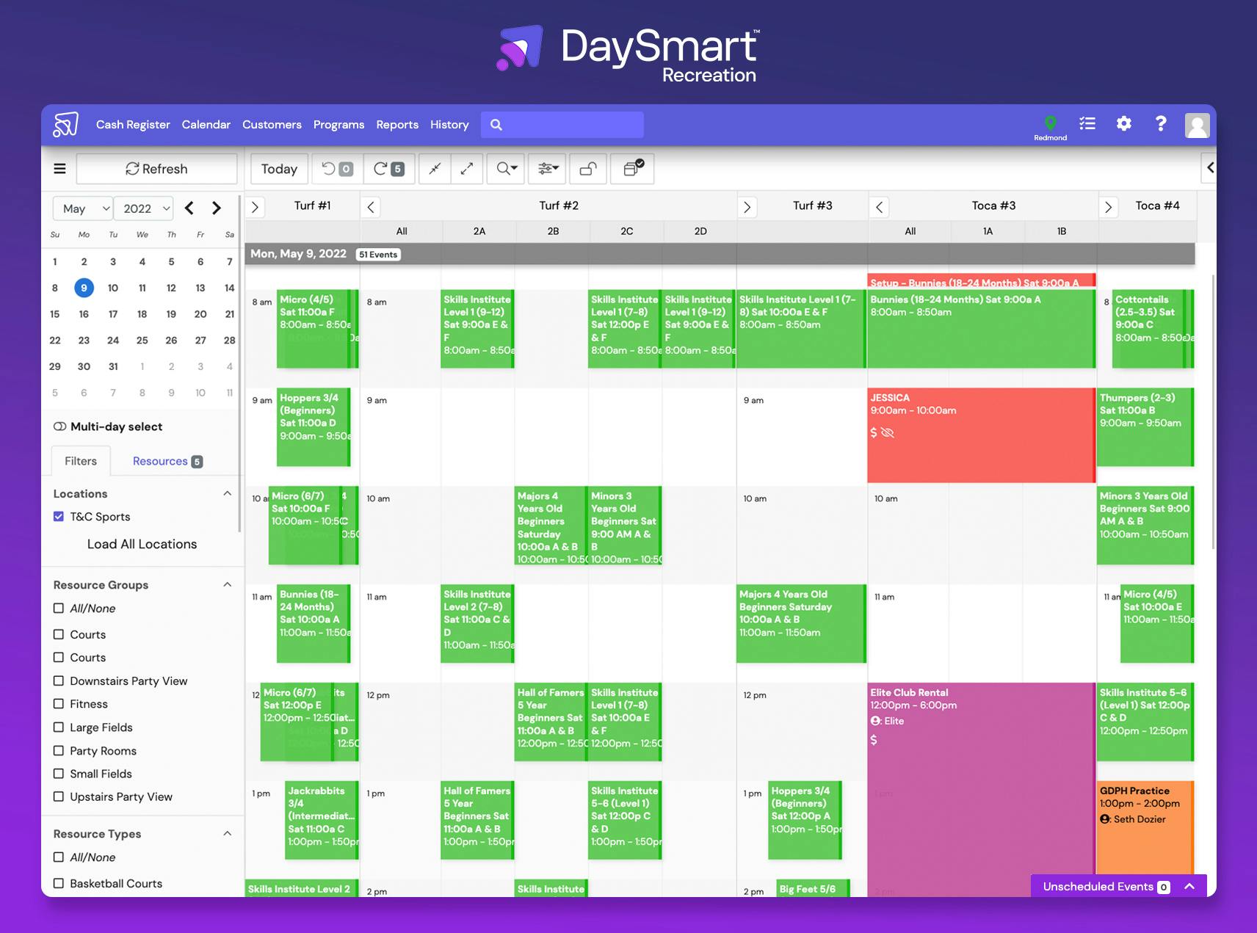Image resolution: width=1257 pixels, height=933 pixels.
Task: Collapse the Resource Groups section
Action: coord(227,584)
